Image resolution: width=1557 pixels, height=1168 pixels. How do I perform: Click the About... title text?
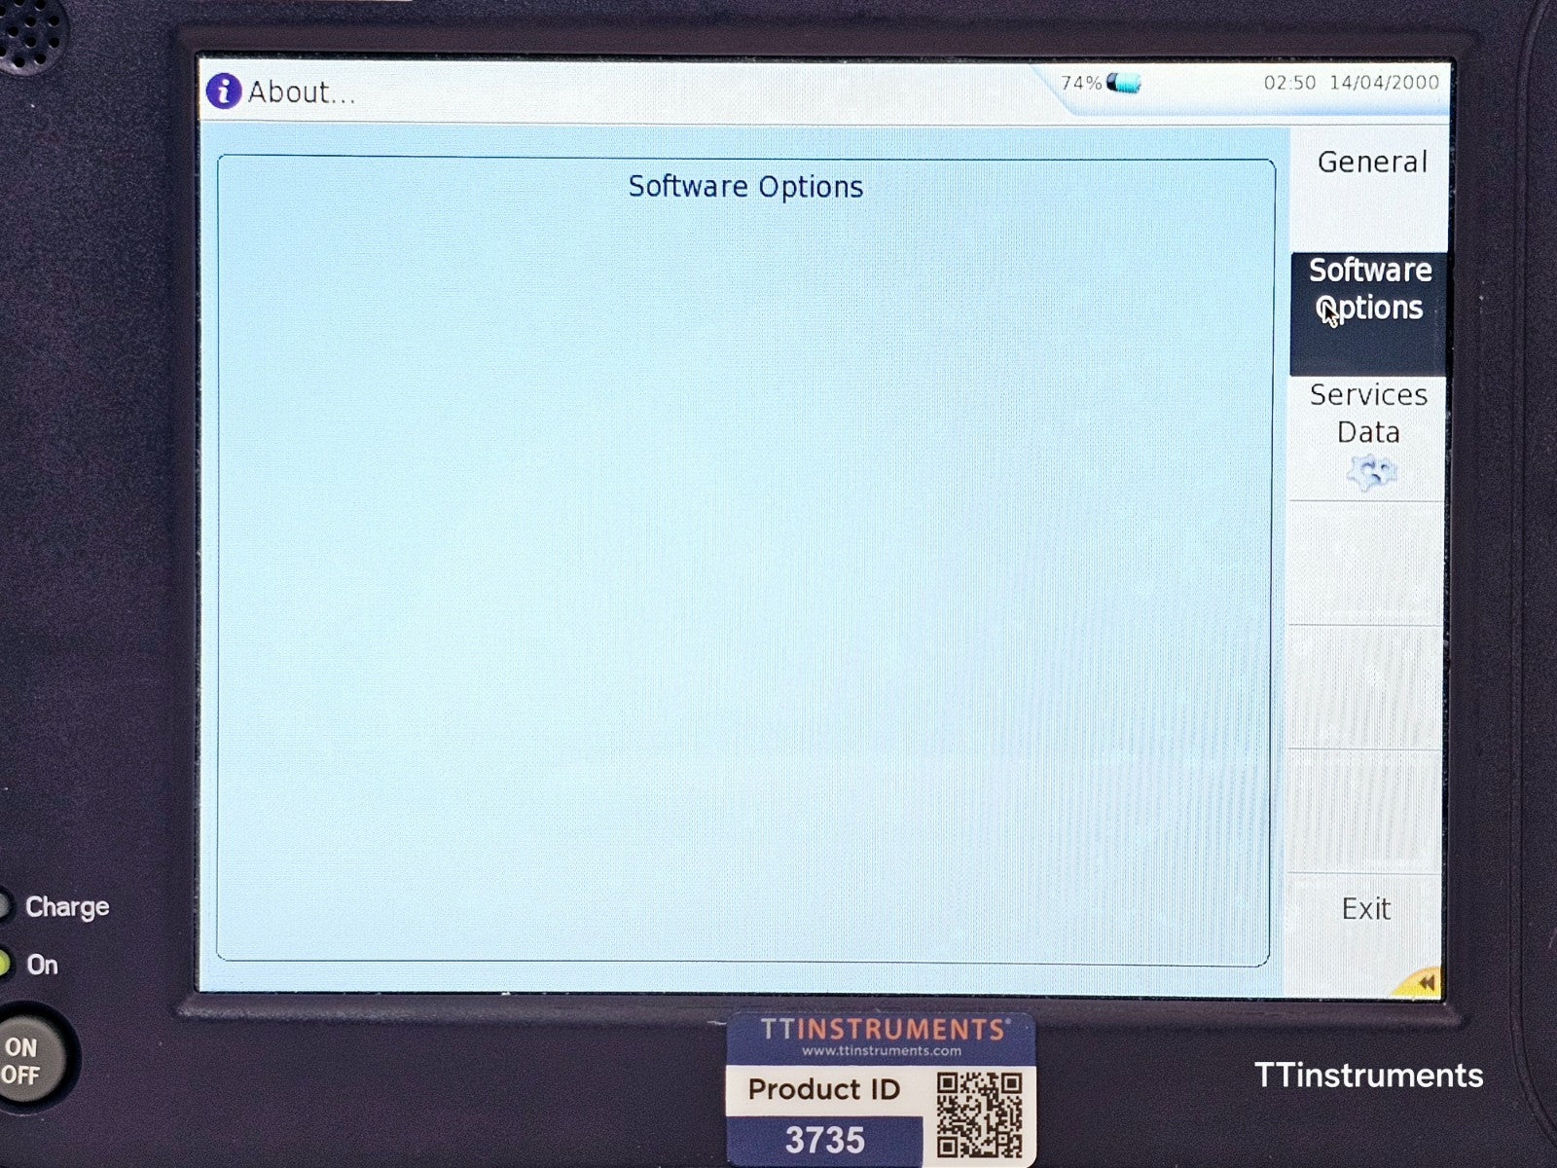click(x=301, y=92)
